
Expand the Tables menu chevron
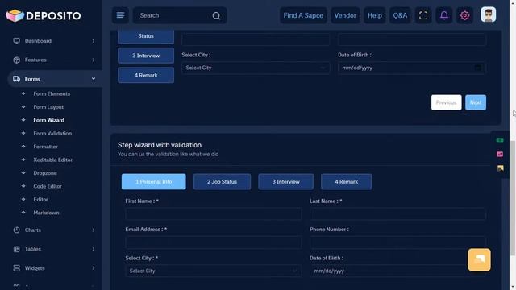[x=94, y=249]
